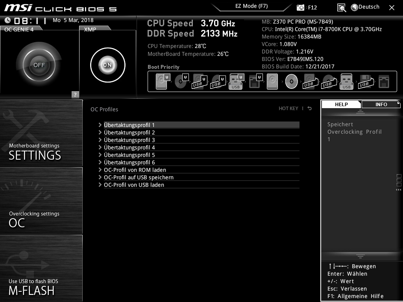
Task: Collapse the help panel with triple arrows
Action: pos(398,190)
